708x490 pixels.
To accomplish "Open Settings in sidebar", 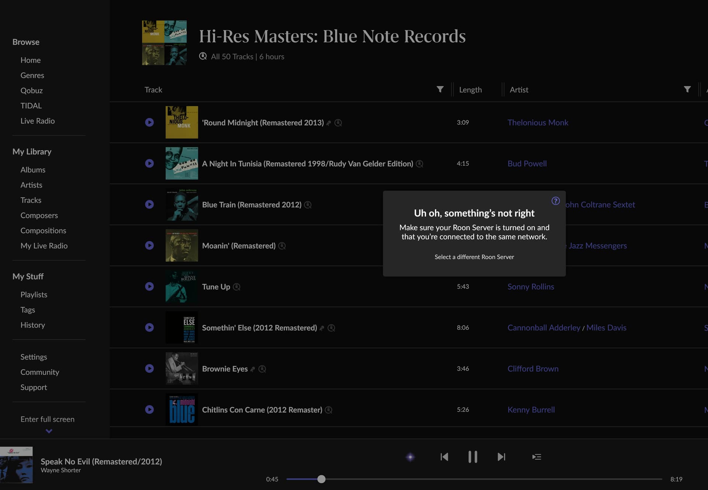I will [x=34, y=357].
